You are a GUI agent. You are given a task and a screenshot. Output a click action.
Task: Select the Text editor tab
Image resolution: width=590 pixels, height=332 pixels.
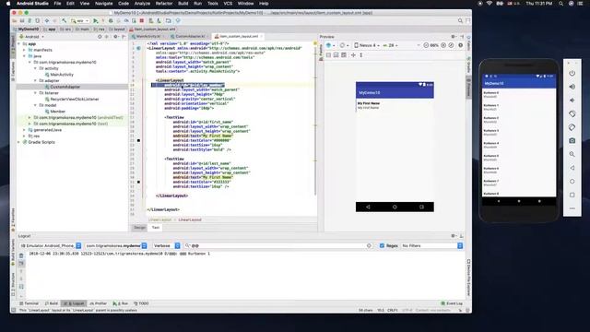tap(156, 228)
